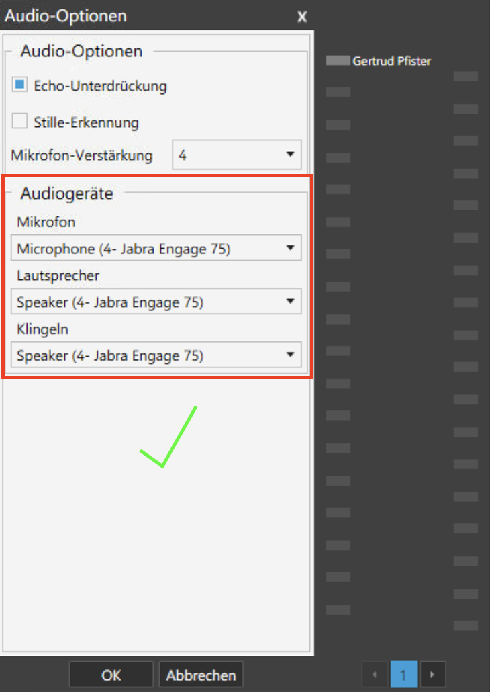This screenshot has height=692, width=490.
Task: Go to next contact page arrow
Action: [433, 674]
